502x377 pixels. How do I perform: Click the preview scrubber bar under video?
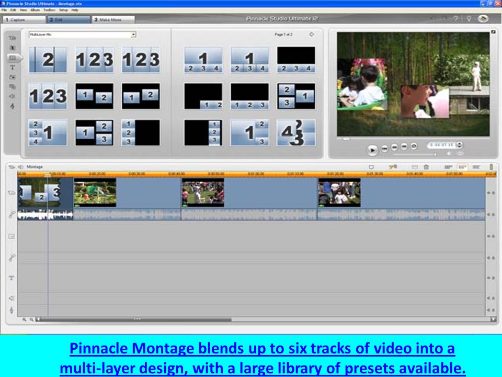(413, 139)
